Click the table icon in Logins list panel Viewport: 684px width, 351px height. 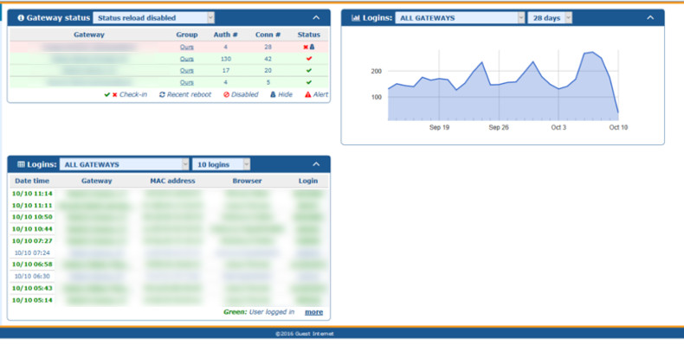(x=21, y=164)
